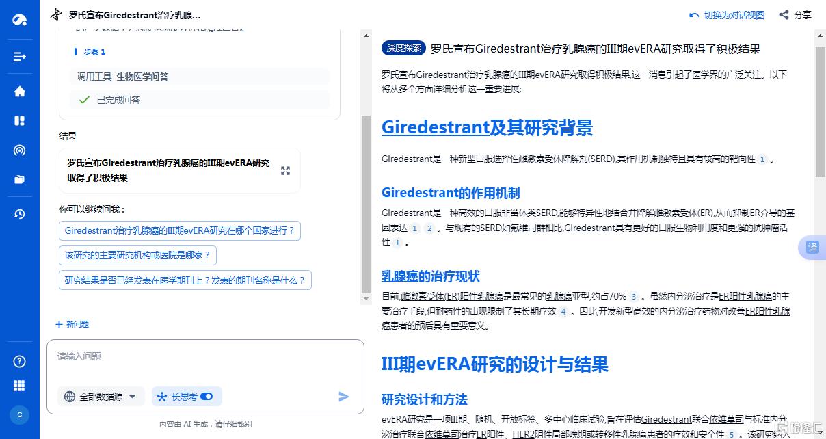The width and height of the screenshot is (826, 439).
Task: Click the 选择性雌激素受体降解剂(SERD) term link
Action: click(554, 159)
